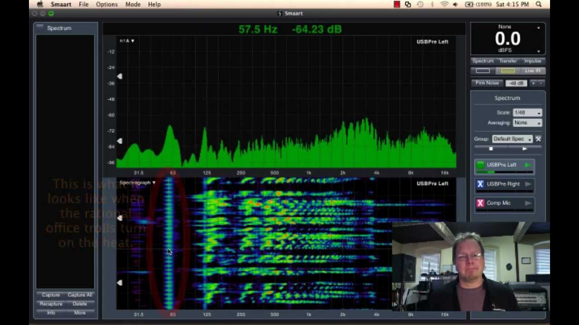The image size is (579, 325).
Task: Select the single-pane view layout button
Action: click(483, 71)
